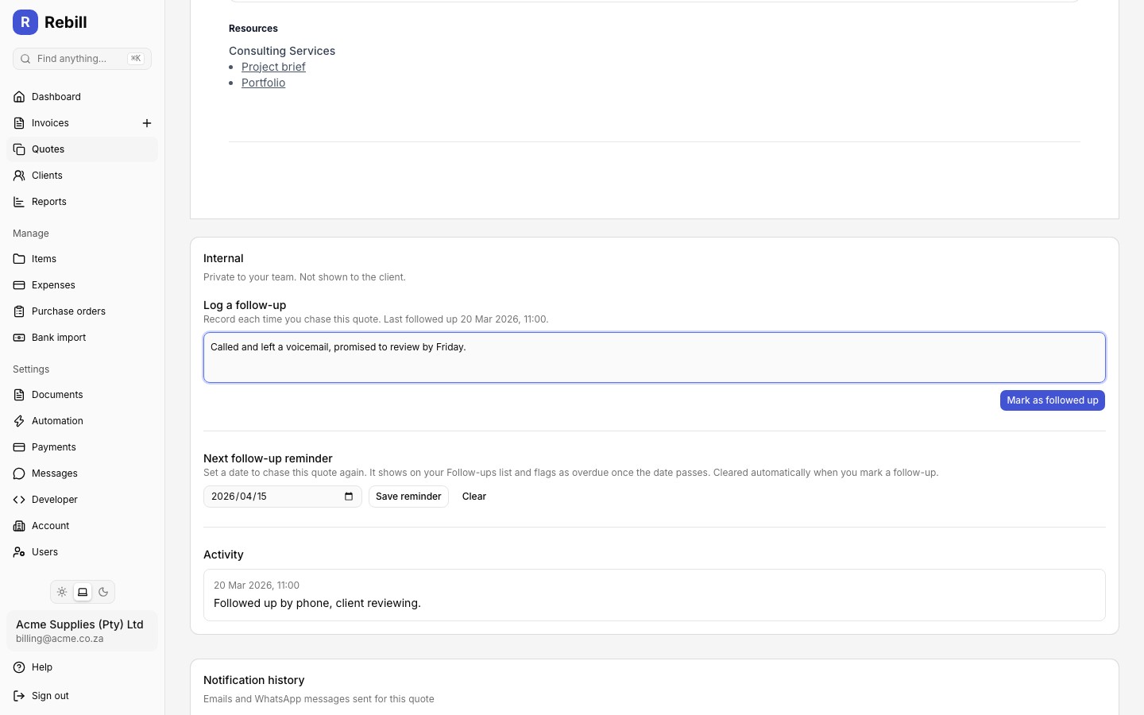
Task: Open Messages settings
Action: pos(82,473)
